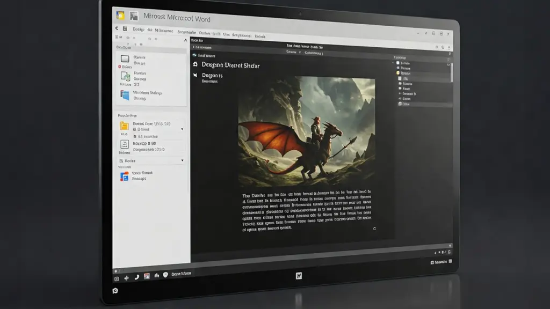Click the phone icon in the taskbar
The width and height of the screenshot is (550, 309).
click(136, 277)
